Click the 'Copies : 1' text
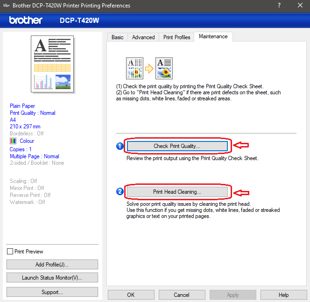Viewport: 310px width, 302px height. 21,149
